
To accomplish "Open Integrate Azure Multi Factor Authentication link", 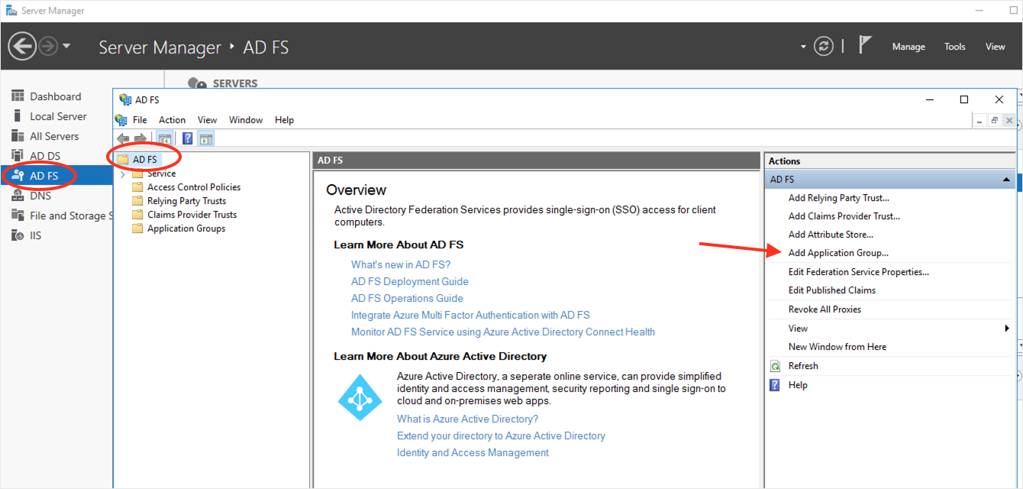I will pos(470,315).
